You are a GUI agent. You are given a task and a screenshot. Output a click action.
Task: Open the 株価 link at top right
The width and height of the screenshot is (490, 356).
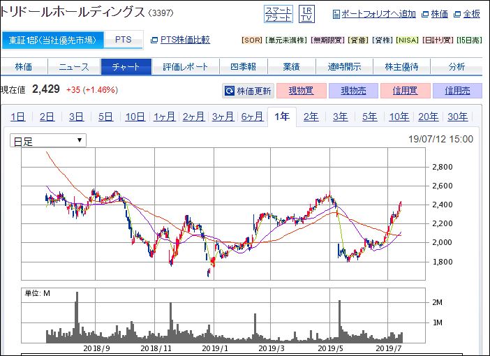[439, 14]
